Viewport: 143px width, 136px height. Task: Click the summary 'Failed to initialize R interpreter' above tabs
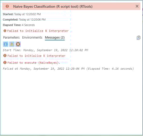point(38,31)
